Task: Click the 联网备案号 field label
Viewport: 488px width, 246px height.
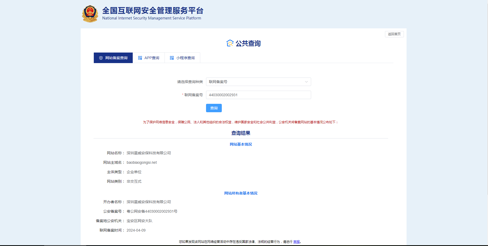Action: point(194,95)
